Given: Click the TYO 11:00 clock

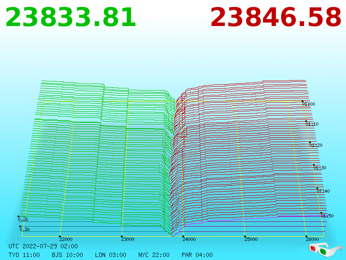Looking at the screenshot, I should point(24,255).
